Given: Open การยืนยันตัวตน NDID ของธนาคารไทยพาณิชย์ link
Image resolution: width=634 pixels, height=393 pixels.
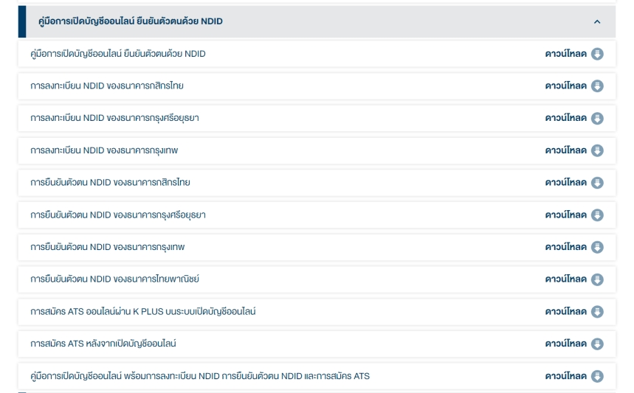Looking at the screenshot, I should 114,279.
